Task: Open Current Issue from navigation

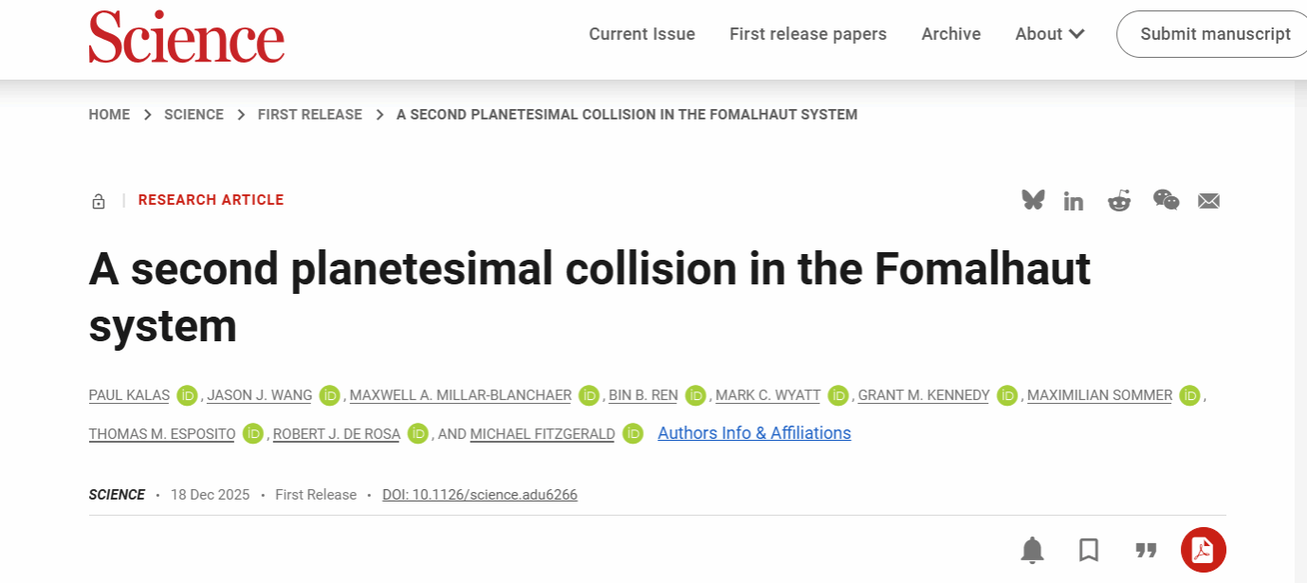Action: tap(642, 34)
